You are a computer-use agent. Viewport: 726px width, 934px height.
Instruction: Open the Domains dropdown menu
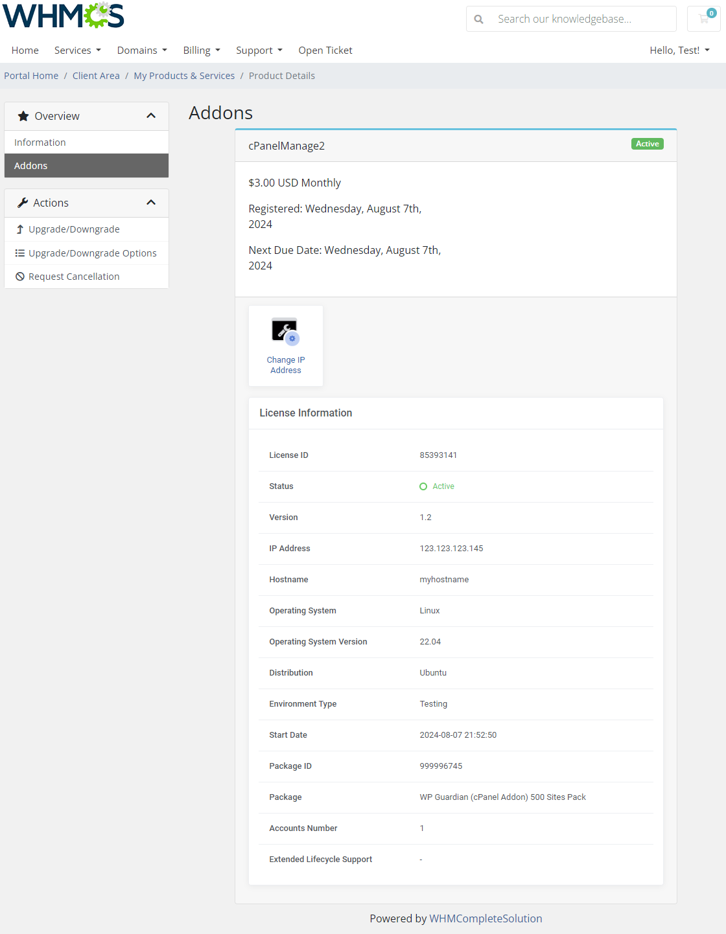[142, 50]
